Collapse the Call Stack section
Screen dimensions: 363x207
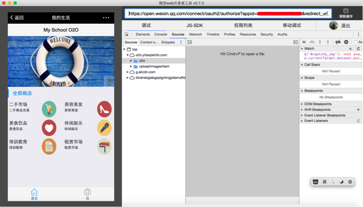(x=302, y=65)
